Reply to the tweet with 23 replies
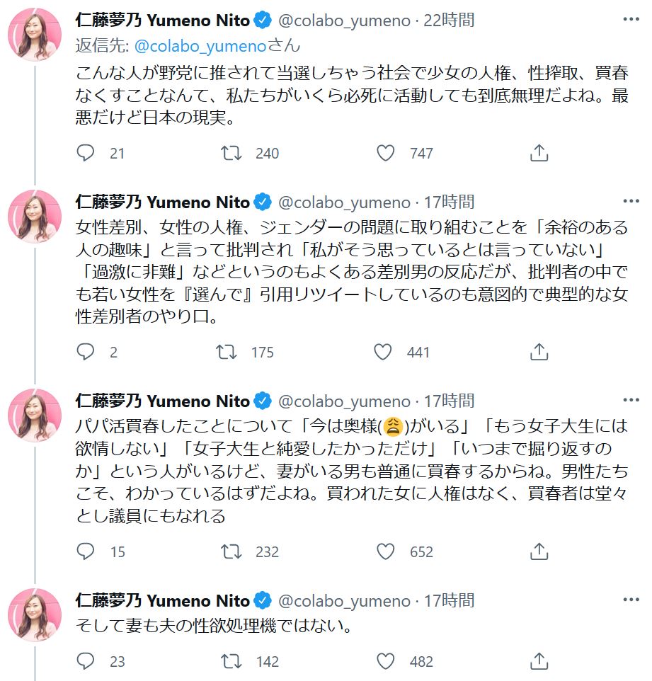 pyautogui.click(x=86, y=661)
